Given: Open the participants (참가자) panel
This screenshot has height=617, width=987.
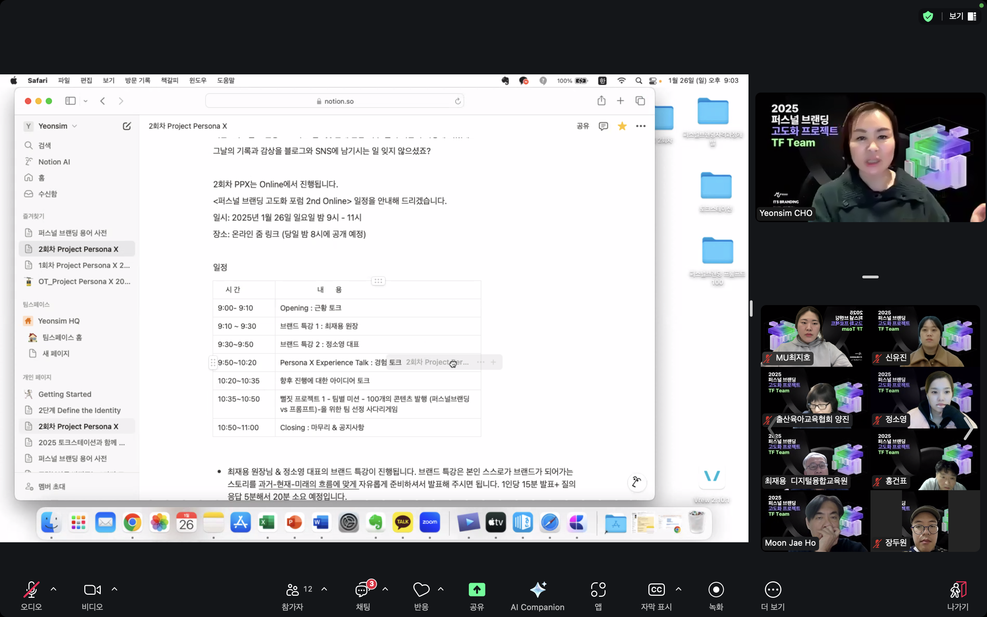Looking at the screenshot, I should click(293, 590).
